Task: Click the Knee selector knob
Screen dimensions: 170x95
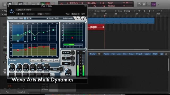Action: pyautogui.click(x=61, y=69)
